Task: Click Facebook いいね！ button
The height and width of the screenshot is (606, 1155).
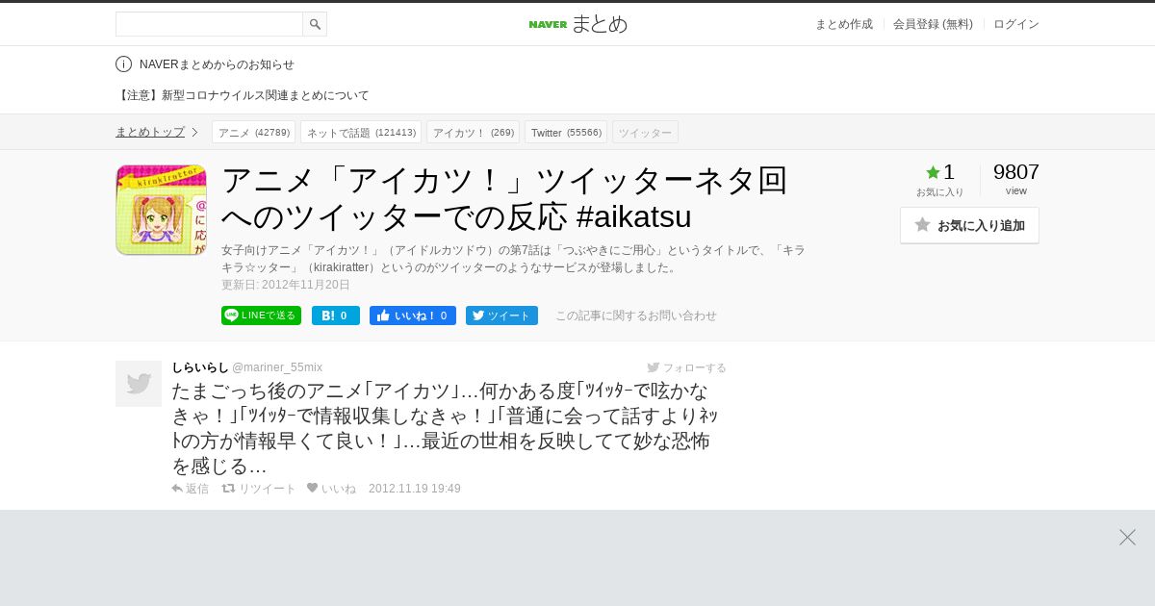Action: pos(413,316)
